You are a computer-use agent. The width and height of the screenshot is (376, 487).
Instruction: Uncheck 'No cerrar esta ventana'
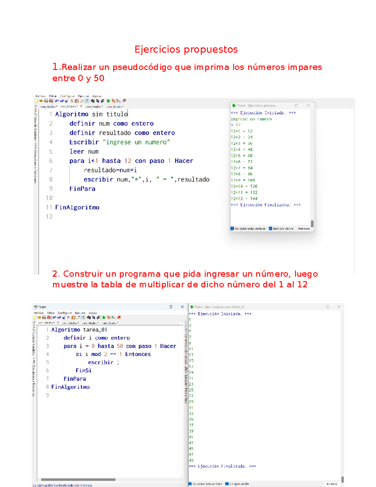232,229
